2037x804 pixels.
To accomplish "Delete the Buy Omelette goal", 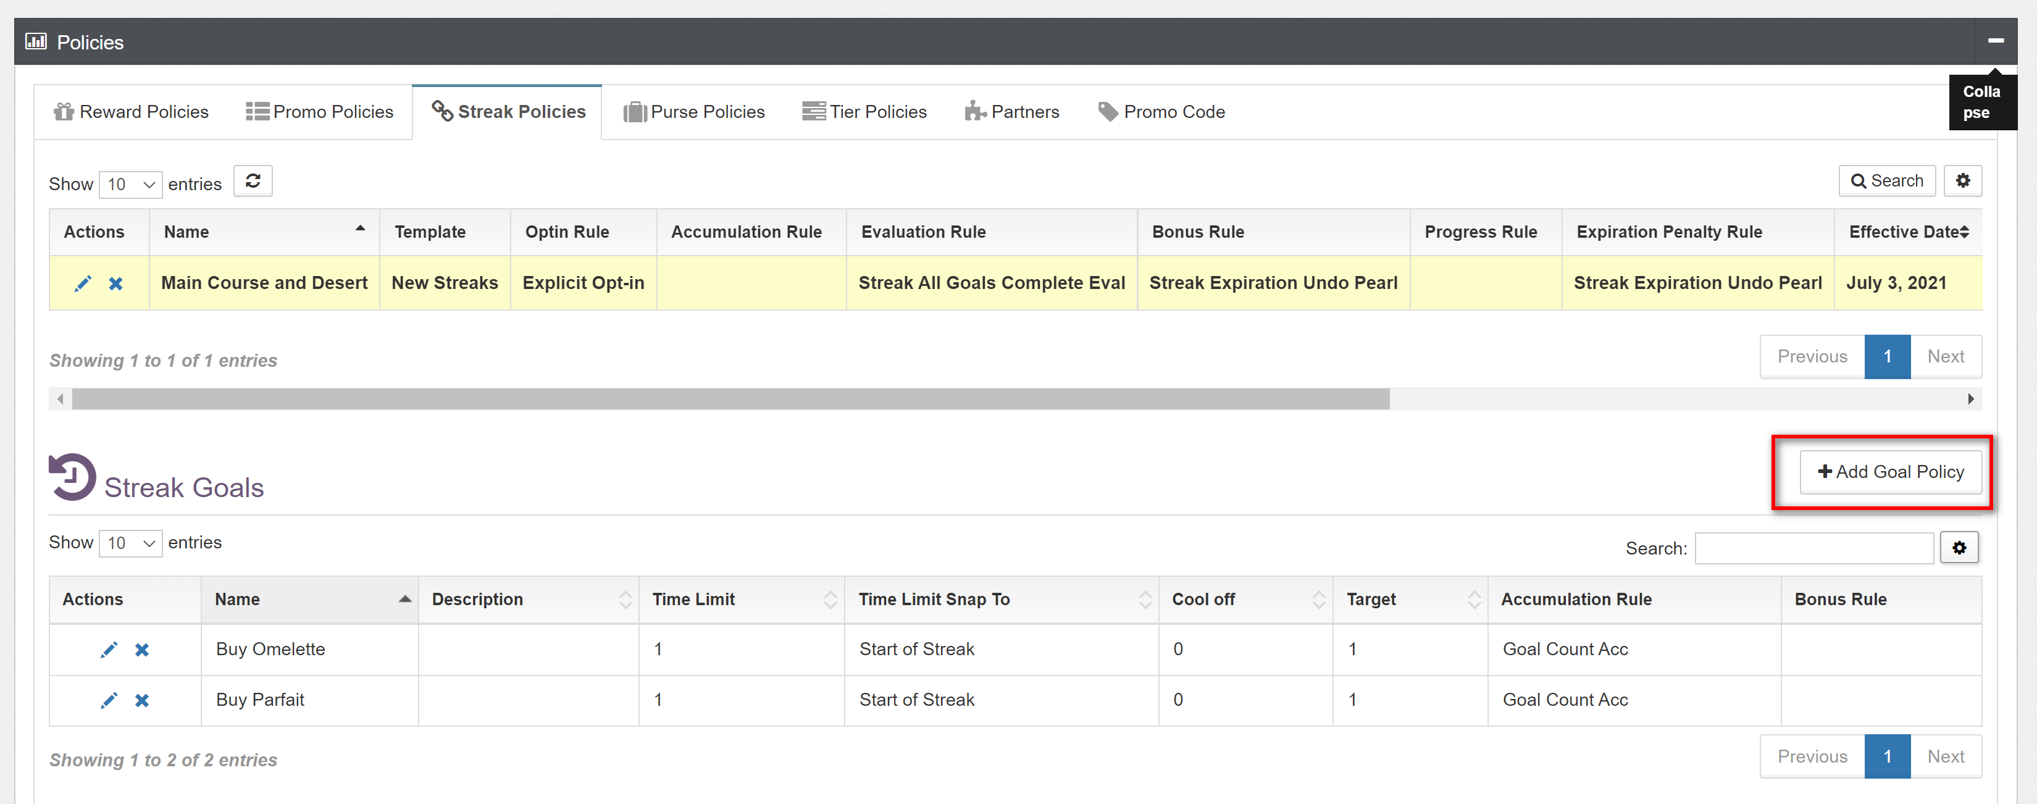I will tap(143, 649).
